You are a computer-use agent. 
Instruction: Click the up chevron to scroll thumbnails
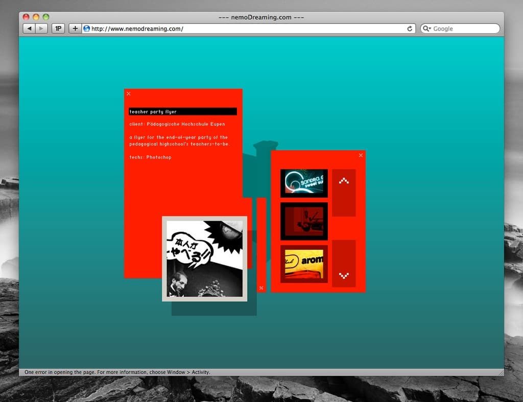344,180
